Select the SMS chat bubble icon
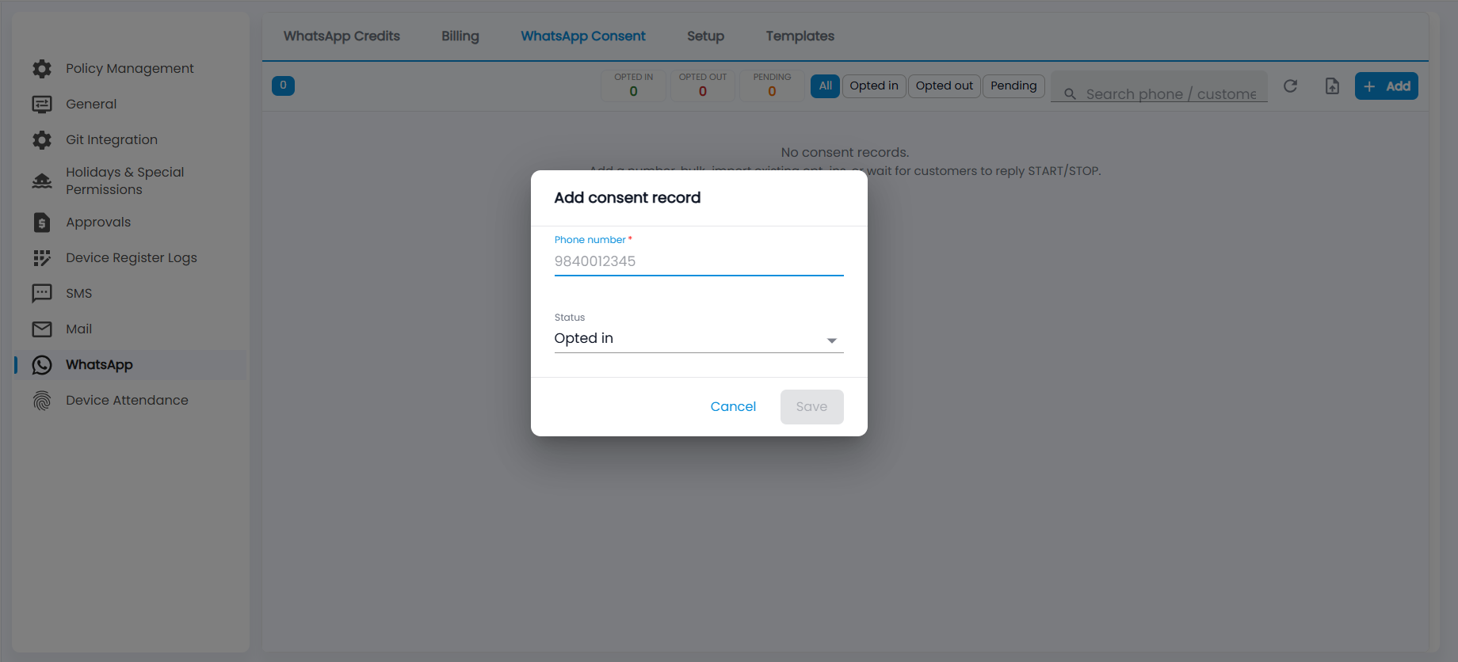1458x662 pixels. 42,294
